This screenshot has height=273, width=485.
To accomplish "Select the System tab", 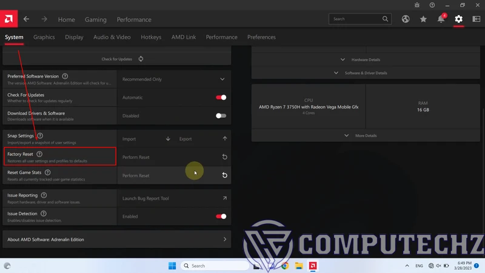I will click(14, 37).
